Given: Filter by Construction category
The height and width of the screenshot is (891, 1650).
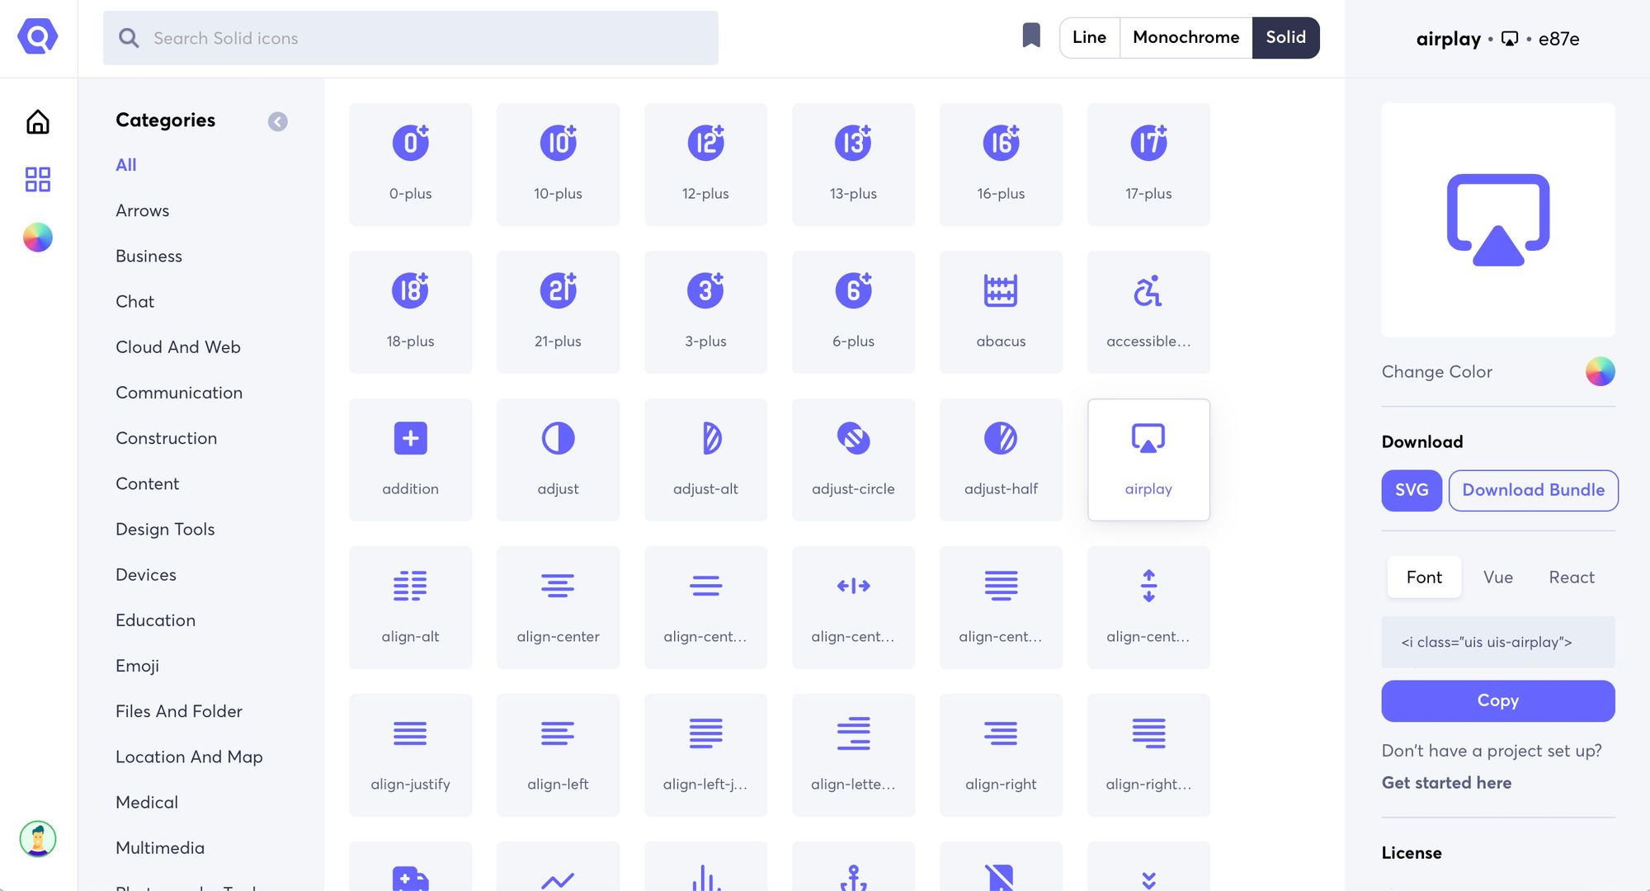Looking at the screenshot, I should coord(167,438).
